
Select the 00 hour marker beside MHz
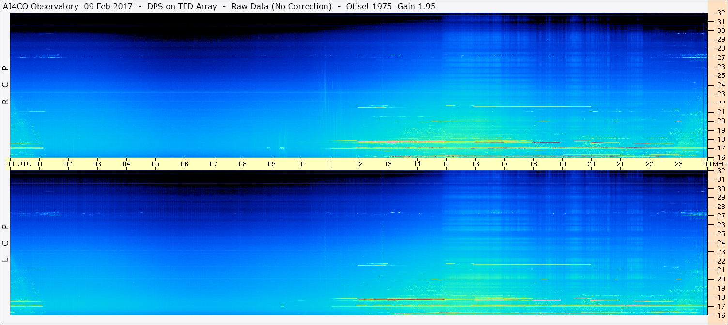(x=707, y=164)
